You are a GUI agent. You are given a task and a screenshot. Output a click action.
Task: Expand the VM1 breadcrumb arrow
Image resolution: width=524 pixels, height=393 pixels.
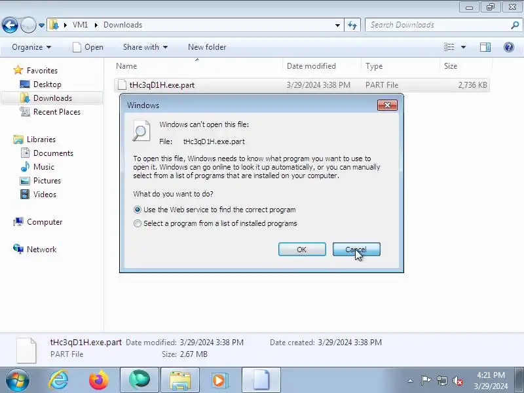[x=96, y=25]
